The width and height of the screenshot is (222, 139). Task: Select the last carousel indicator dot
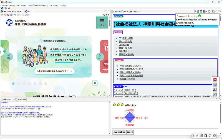[x=46, y=84]
